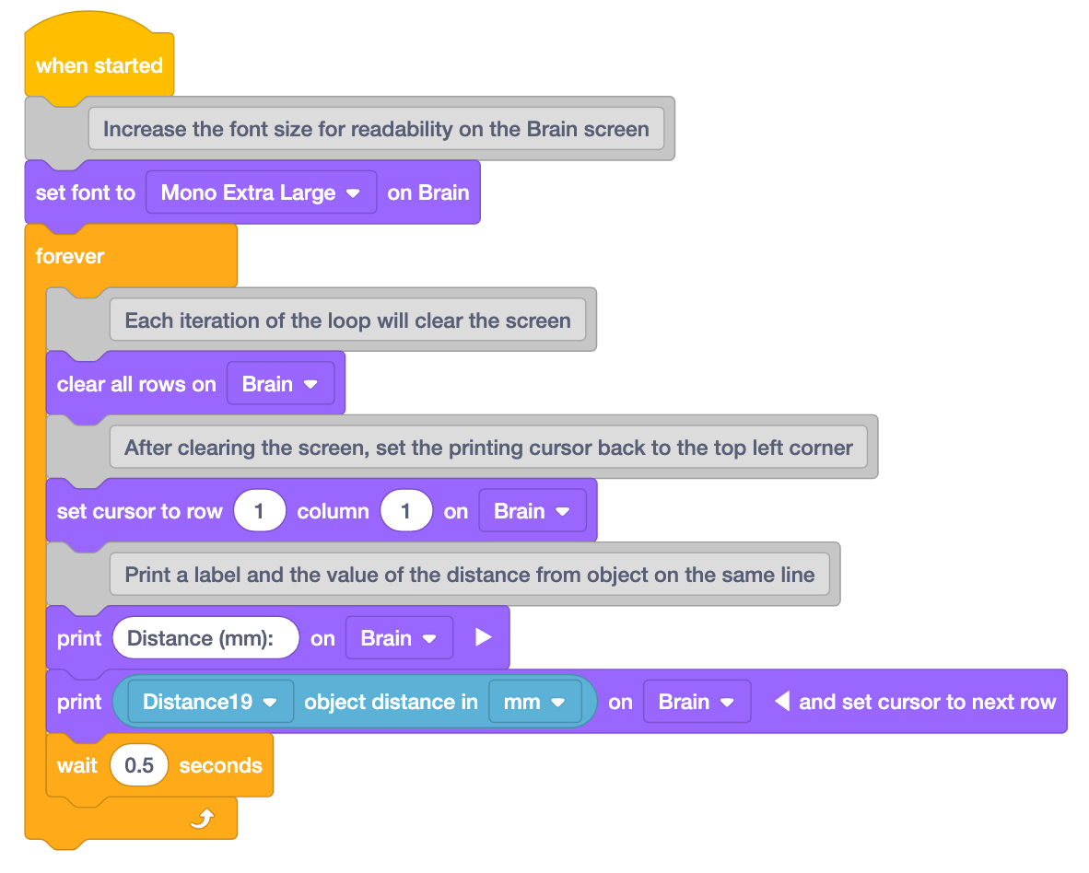Click the forever loop repeat arrow icon

pos(203,818)
